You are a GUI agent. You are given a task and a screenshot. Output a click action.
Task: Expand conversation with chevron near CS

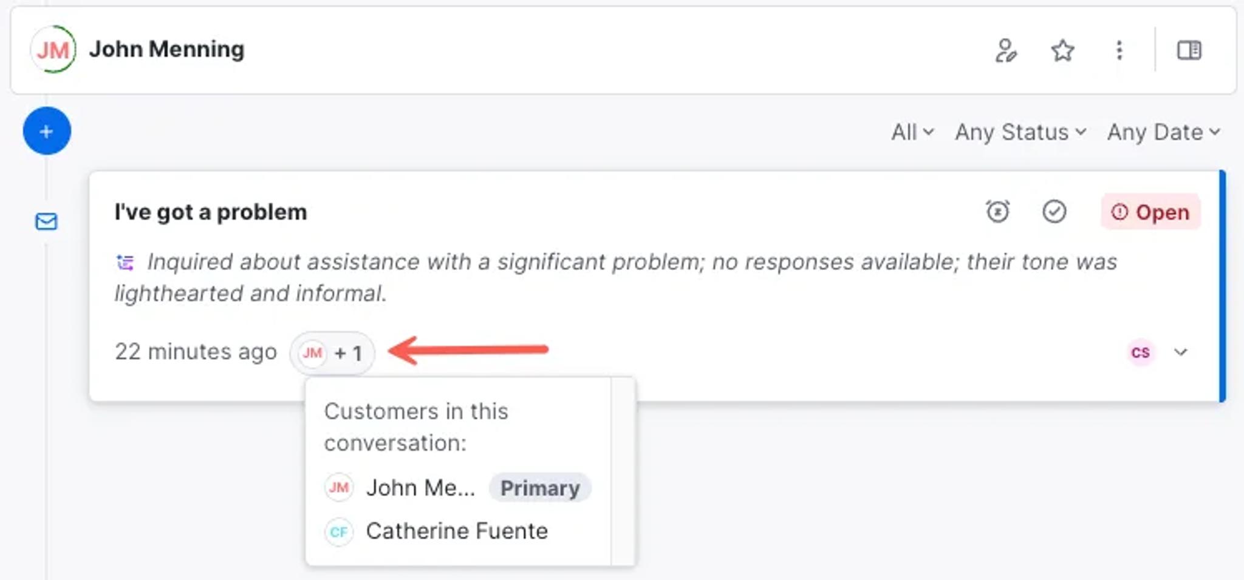point(1180,352)
